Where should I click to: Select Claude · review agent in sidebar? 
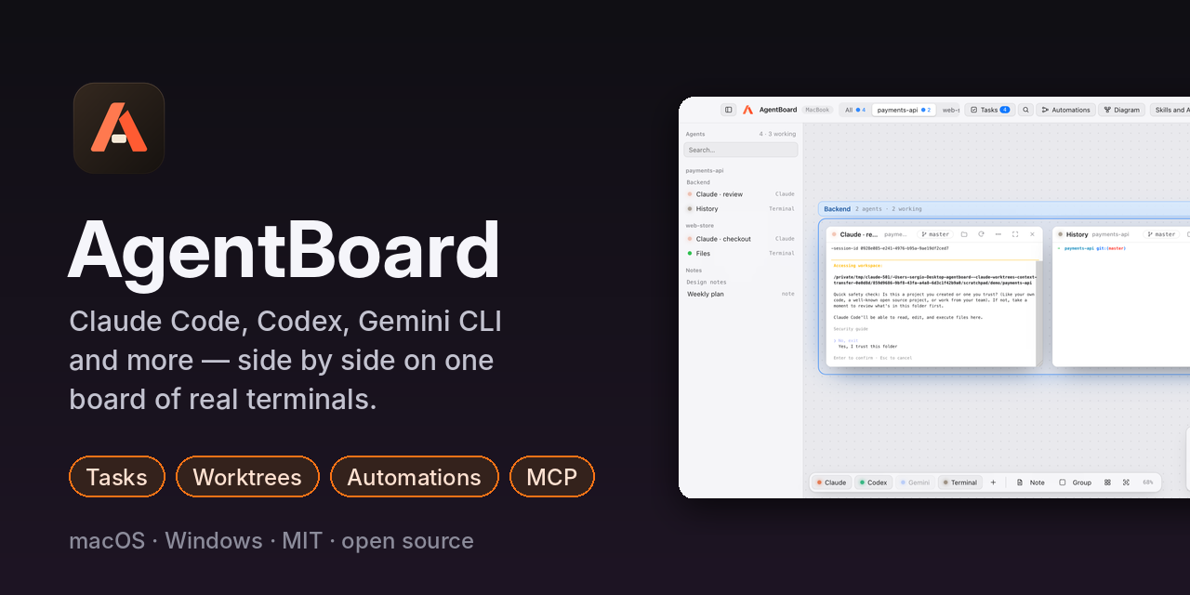point(741,194)
